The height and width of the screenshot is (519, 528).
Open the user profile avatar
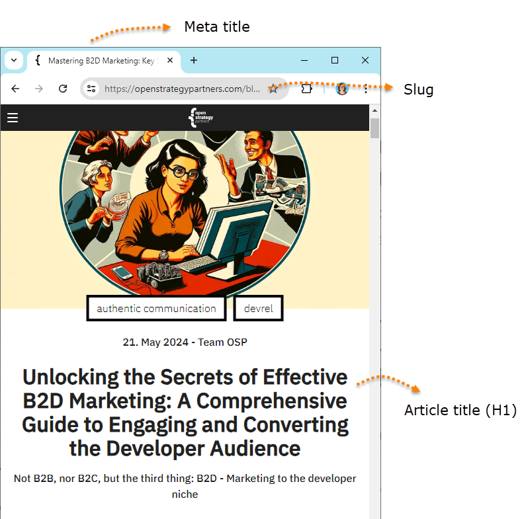(341, 89)
